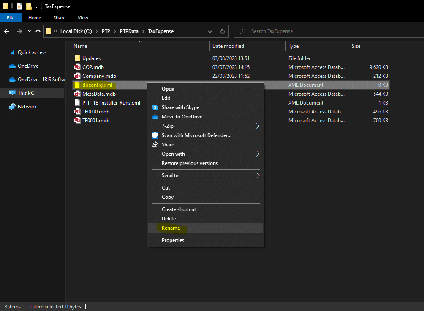Select the Updates folder icon
424x311 pixels.
(77, 58)
